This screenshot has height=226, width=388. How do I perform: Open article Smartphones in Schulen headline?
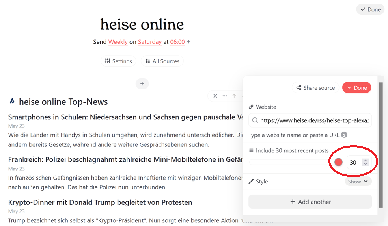click(126, 117)
